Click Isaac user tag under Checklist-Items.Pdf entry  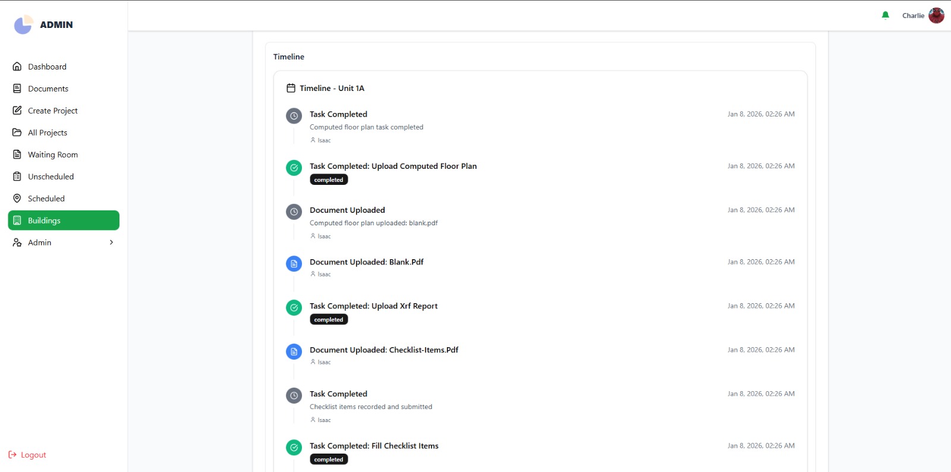pos(320,362)
